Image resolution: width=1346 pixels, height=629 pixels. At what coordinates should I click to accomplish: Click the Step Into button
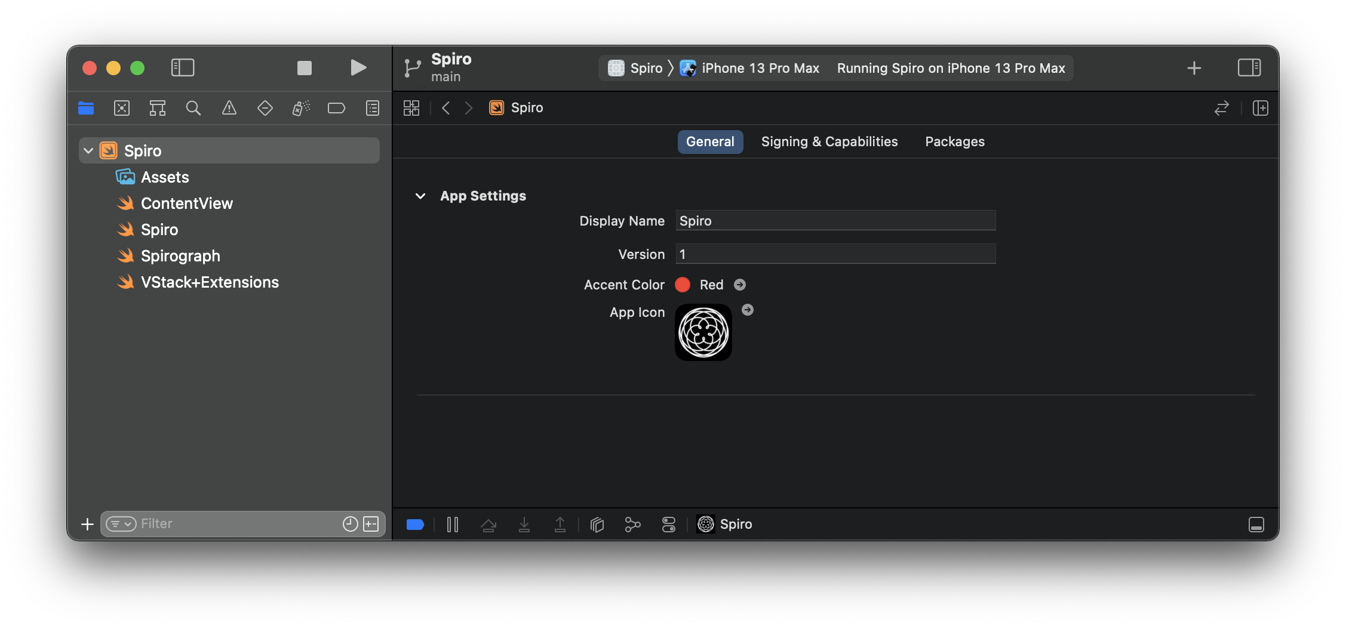click(x=524, y=525)
